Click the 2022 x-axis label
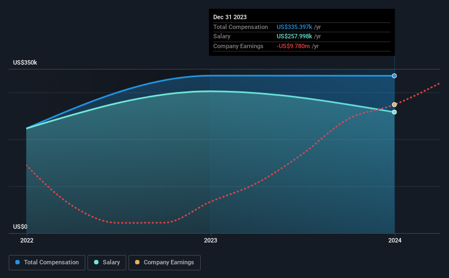The width and height of the screenshot is (449, 278). 27,240
